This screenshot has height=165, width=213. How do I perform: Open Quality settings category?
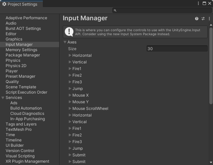pos(12,82)
